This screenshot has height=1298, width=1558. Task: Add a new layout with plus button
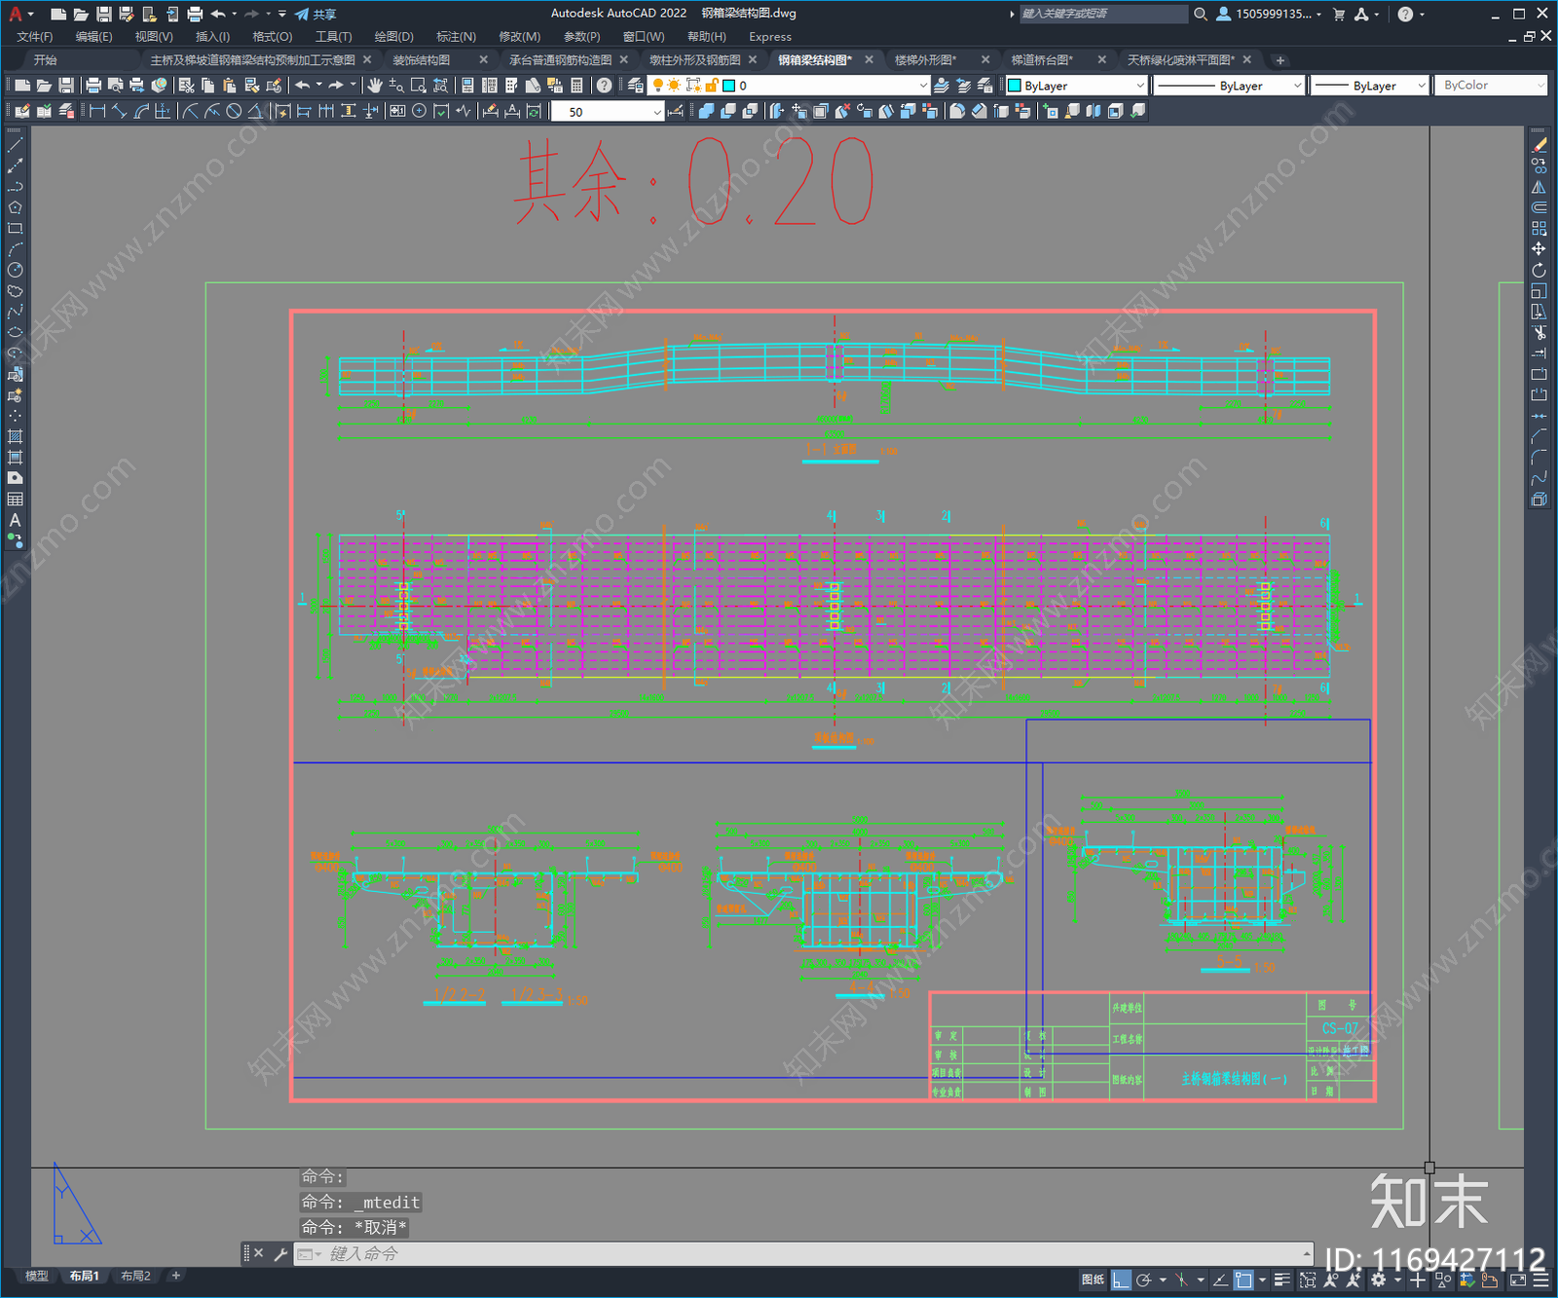[176, 1276]
